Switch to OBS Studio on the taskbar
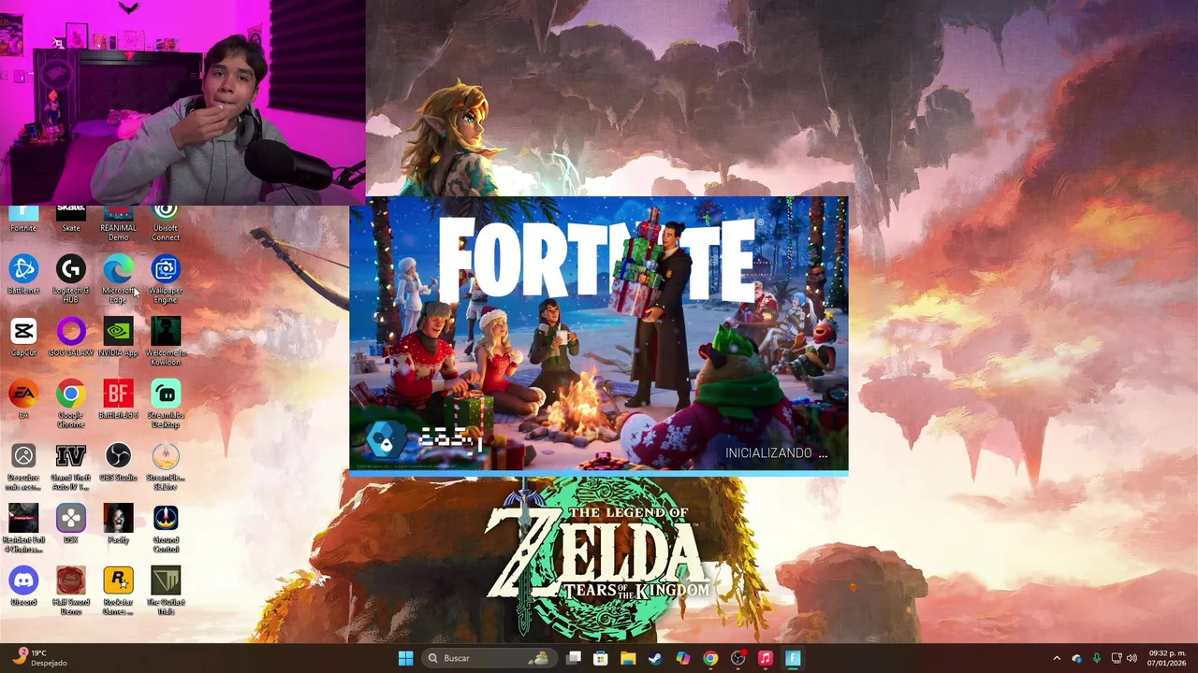This screenshot has width=1198, height=673. (738, 658)
